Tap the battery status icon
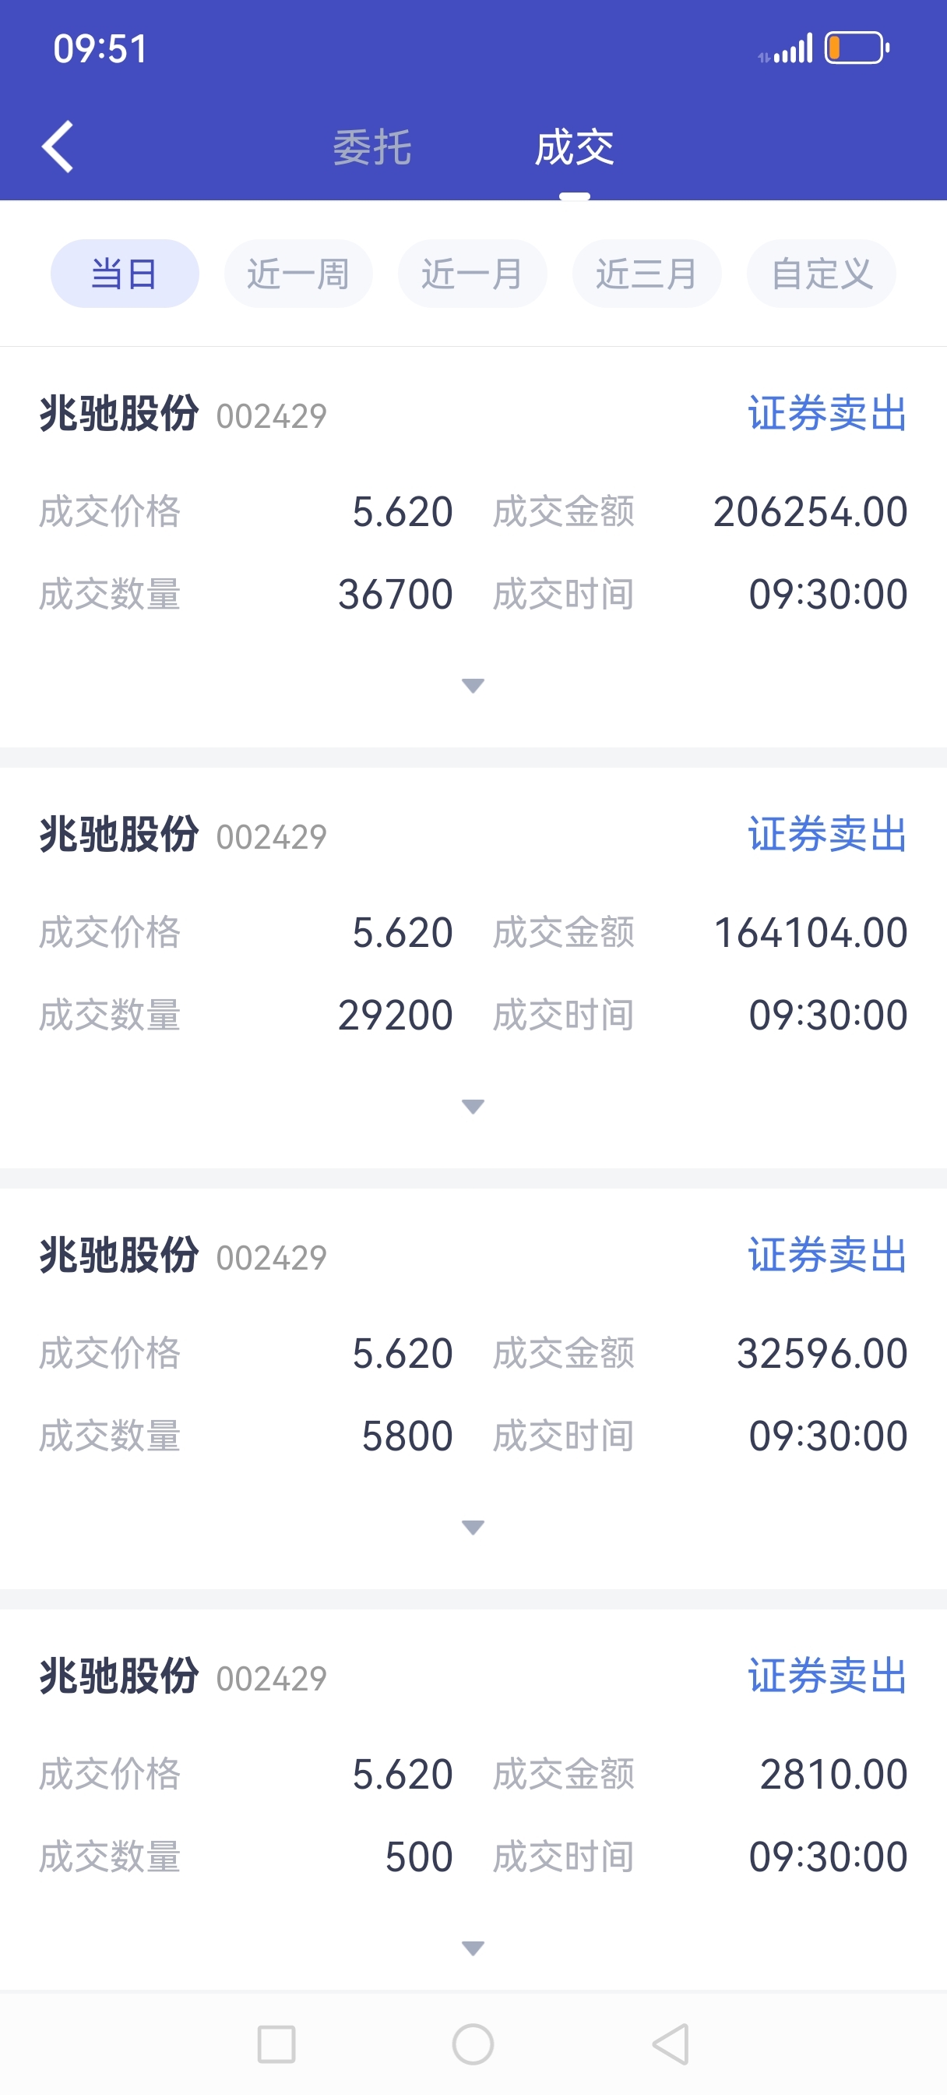 click(x=857, y=48)
